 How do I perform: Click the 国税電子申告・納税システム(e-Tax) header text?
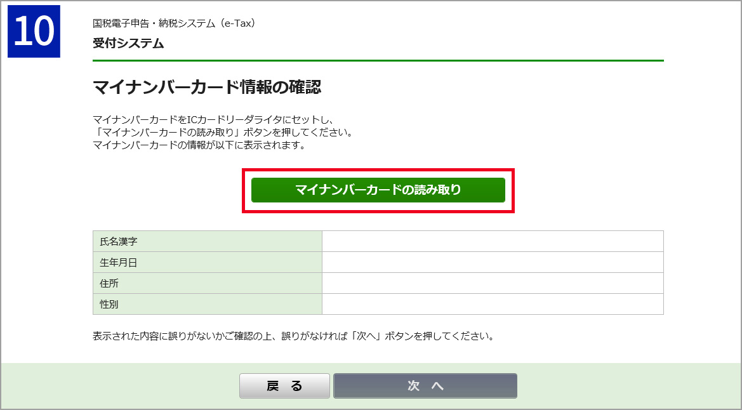click(x=174, y=23)
